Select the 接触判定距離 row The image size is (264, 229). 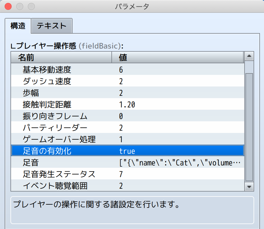(x=47, y=104)
